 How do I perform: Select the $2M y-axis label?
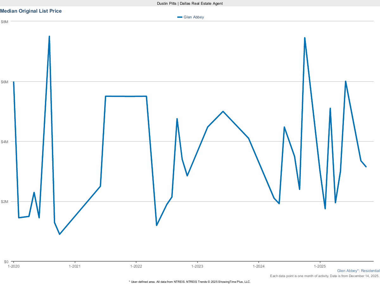(4, 202)
